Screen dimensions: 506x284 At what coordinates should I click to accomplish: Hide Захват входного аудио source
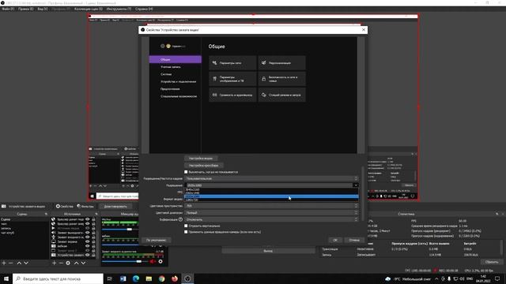click(88, 237)
